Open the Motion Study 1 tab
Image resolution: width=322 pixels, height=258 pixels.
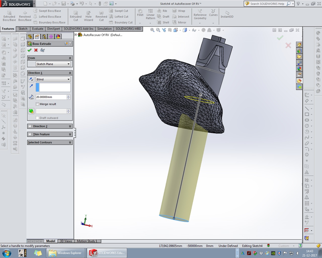87,241
